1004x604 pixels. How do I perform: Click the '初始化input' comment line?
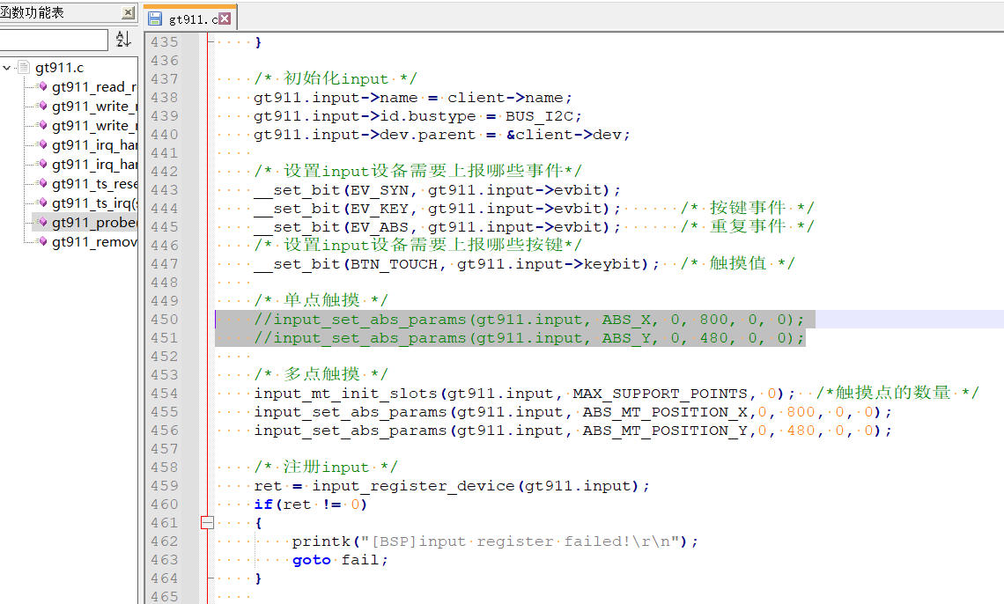click(x=336, y=78)
